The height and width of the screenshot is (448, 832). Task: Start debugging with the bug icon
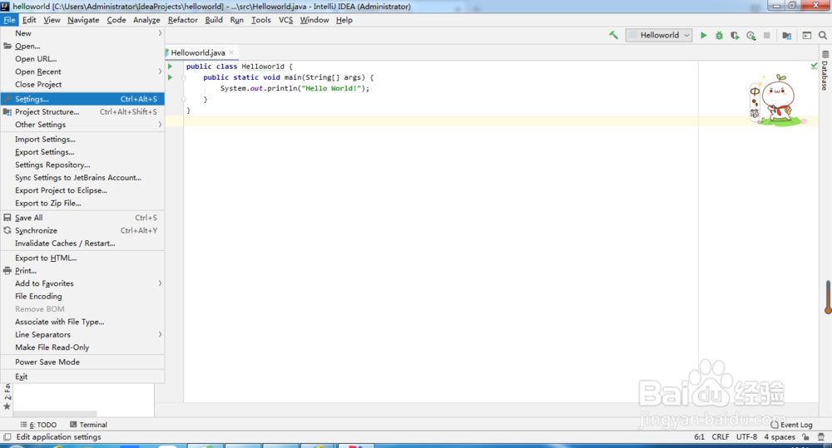(719, 36)
